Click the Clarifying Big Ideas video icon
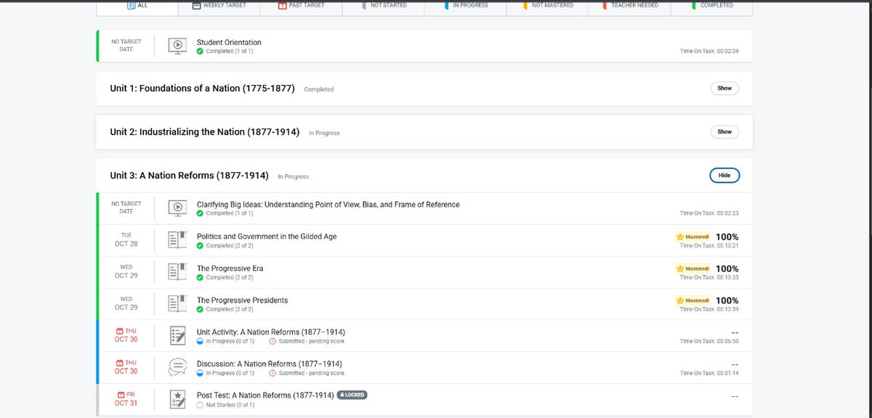The height and width of the screenshot is (418, 872). pos(177,209)
